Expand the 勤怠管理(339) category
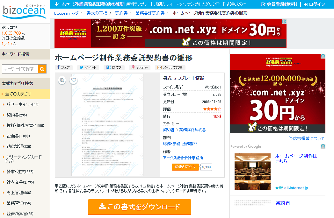The image size is (334, 218). point(18,146)
